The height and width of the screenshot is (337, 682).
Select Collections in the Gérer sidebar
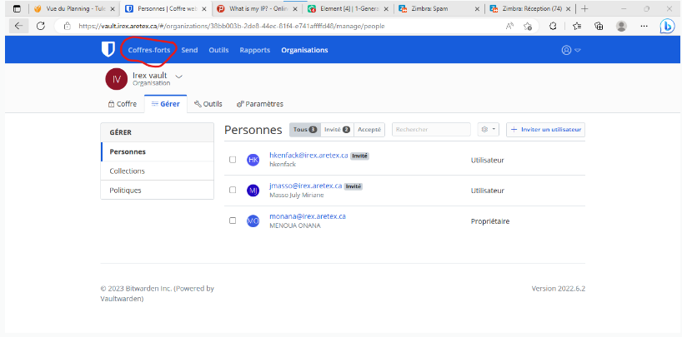click(158, 171)
